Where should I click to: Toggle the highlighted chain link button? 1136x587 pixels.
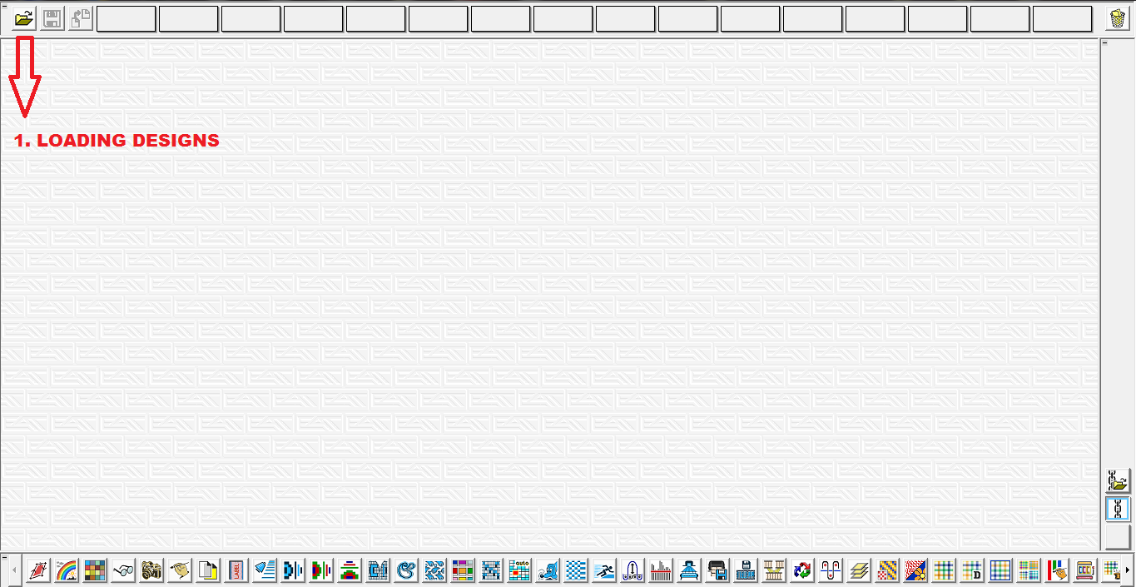(x=1118, y=509)
